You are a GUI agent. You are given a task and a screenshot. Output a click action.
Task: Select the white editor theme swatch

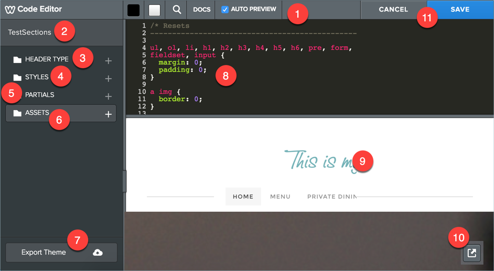(x=154, y=10)
